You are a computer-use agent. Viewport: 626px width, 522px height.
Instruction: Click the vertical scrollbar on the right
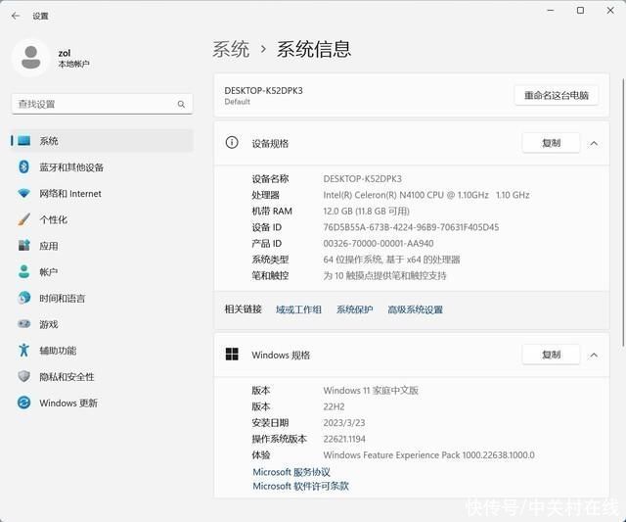623,212
